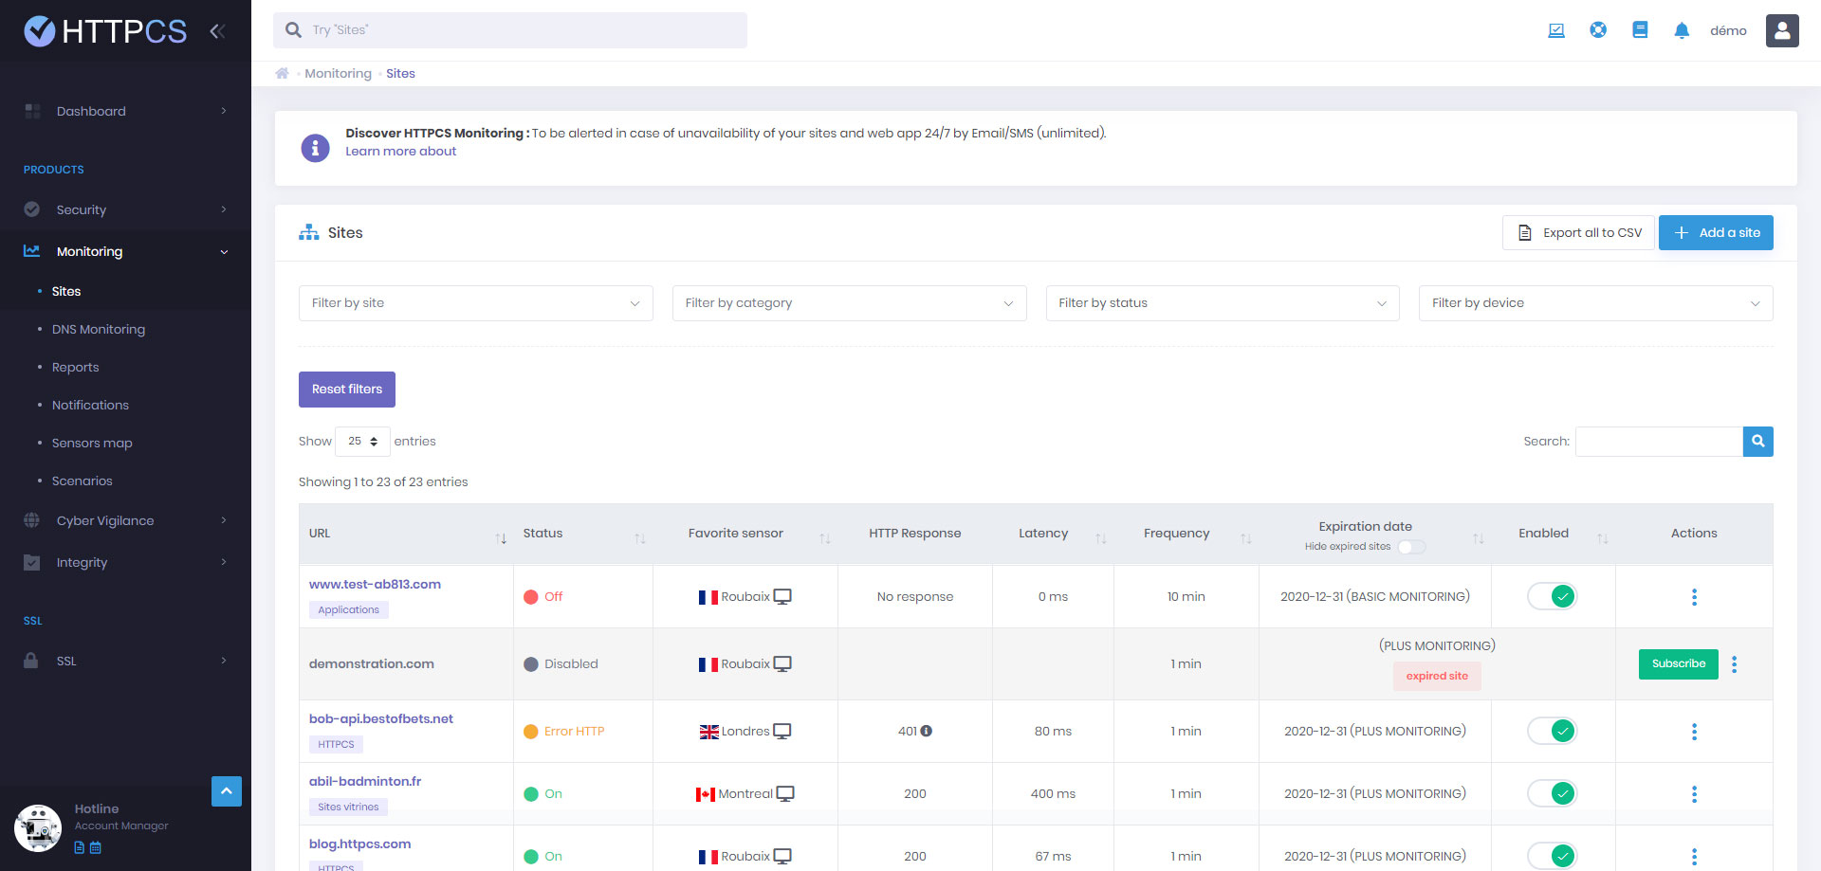Focus the top Try Sites search field
The height and width of the screenshot is (871, 1821).
(510, 30)
